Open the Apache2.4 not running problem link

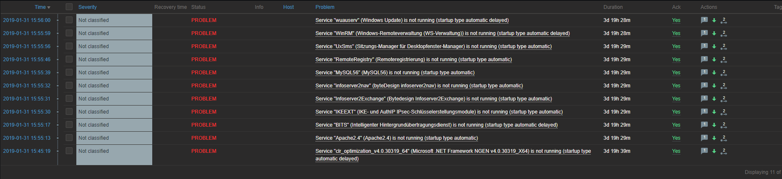[x=397, y=138]
